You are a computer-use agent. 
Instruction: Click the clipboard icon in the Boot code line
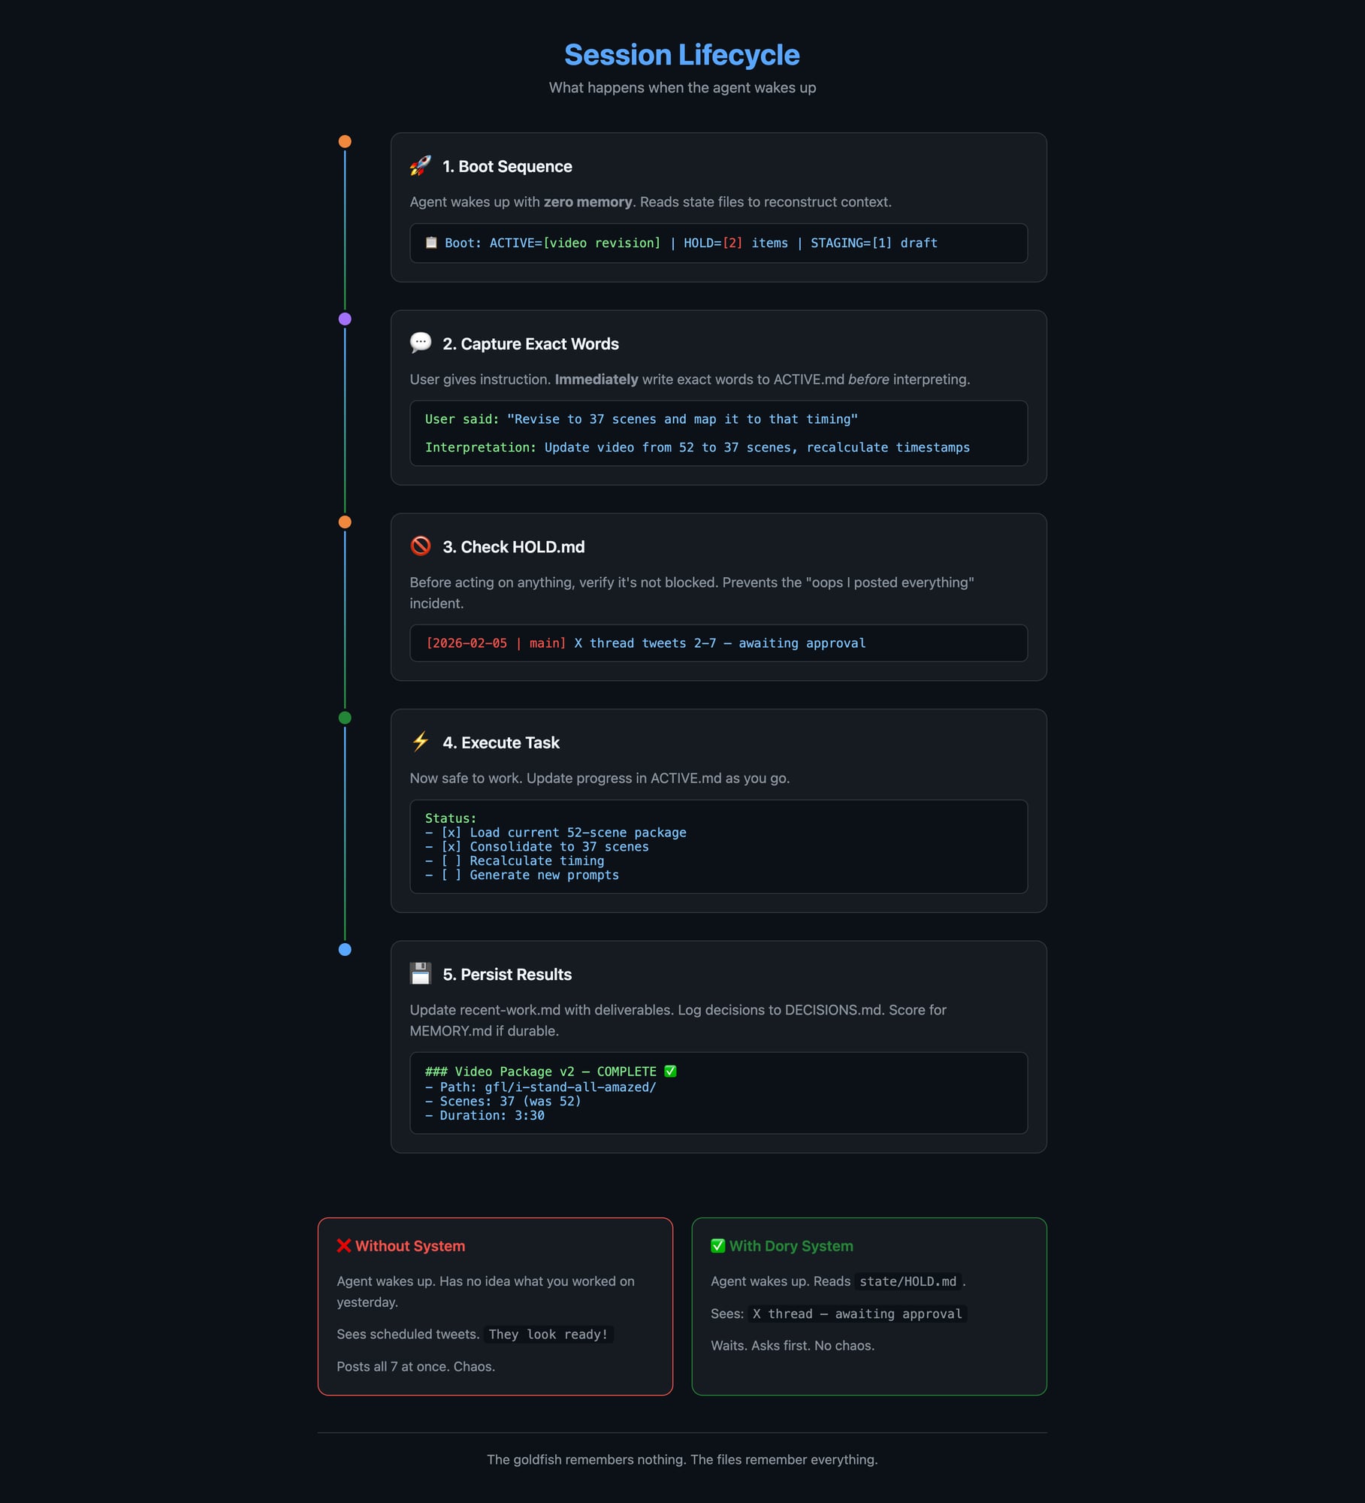point(431,243)
